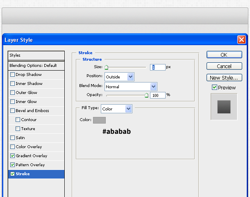
Task: Uncheck the Pattern Overlay checkbox
Action: pos(12,165)
